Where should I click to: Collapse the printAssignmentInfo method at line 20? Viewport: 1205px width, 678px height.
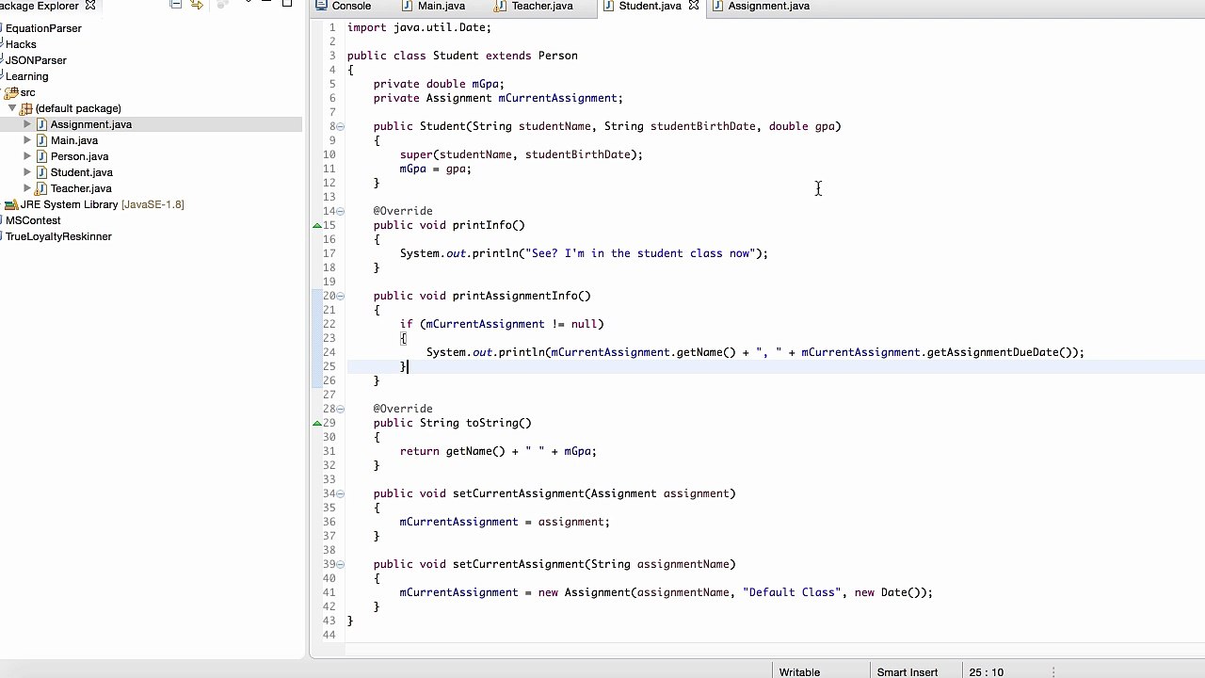click(x=341, y=296)
